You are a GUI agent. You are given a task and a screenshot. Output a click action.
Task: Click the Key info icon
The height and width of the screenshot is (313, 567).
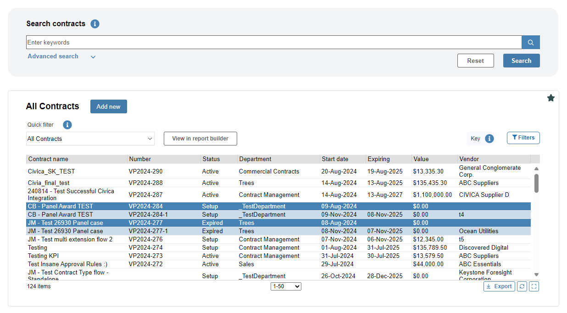(x=489, y=139)
